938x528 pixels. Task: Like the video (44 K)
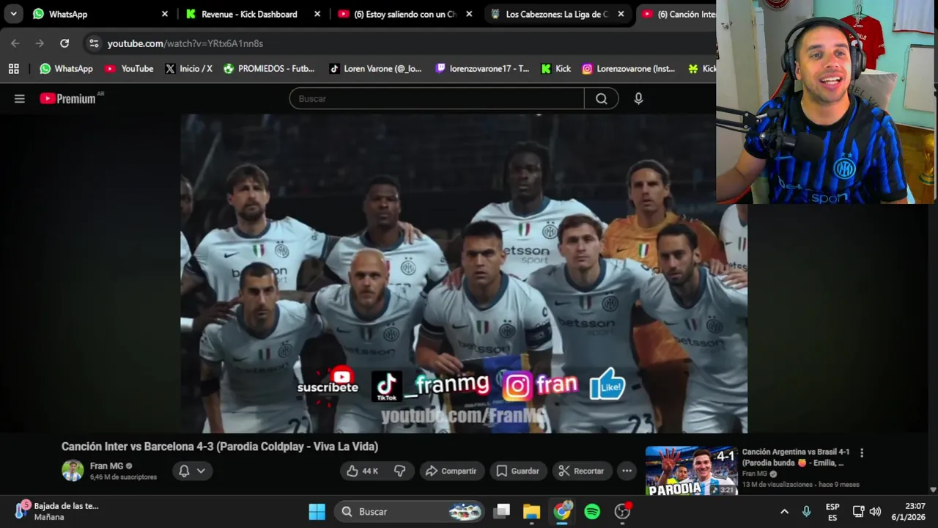tap(363, 471)
